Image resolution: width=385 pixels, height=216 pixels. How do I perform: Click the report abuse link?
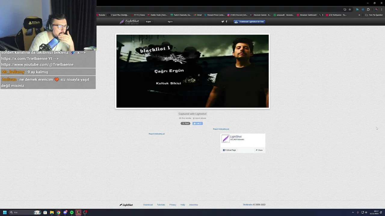(199, 118)
